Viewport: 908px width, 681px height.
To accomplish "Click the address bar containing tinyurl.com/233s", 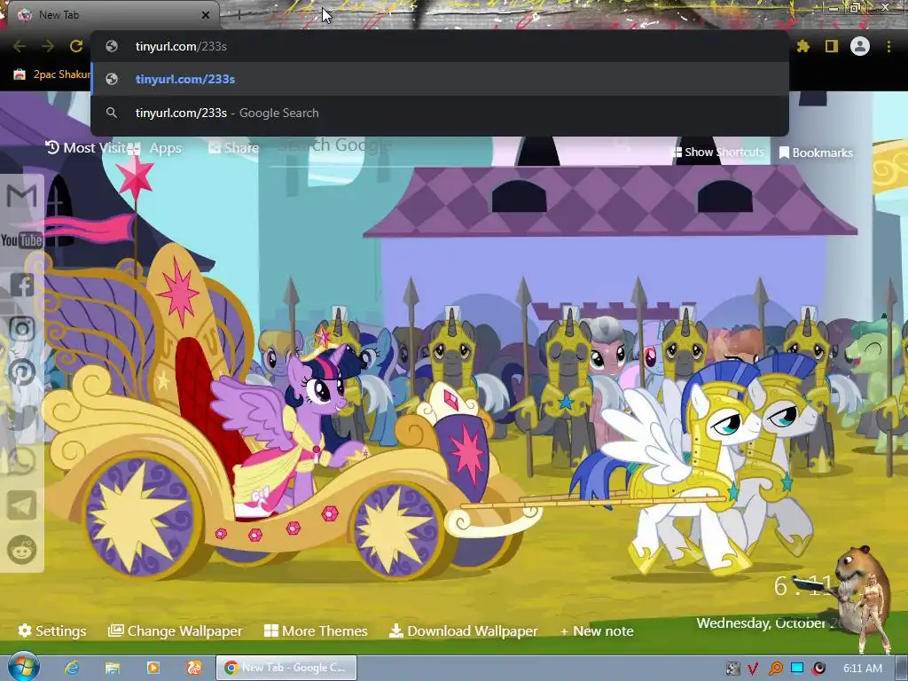I will 440,46.
